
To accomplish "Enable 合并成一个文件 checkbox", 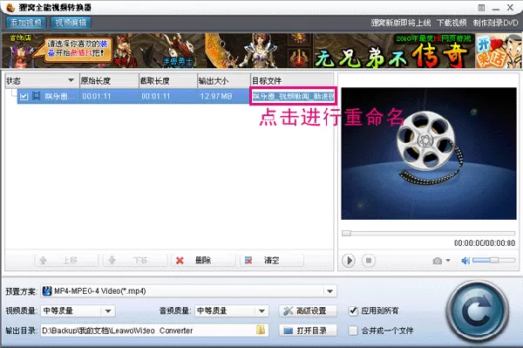I will pos(353,331).
